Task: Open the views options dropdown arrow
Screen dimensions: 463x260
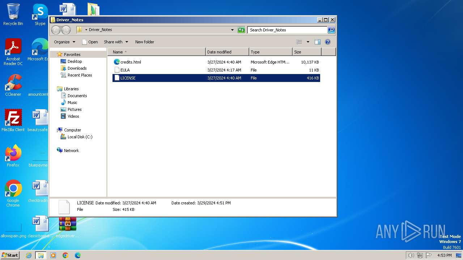Action: 308,42
